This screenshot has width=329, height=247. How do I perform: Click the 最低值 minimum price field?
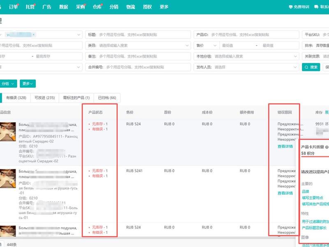(237, 45)
